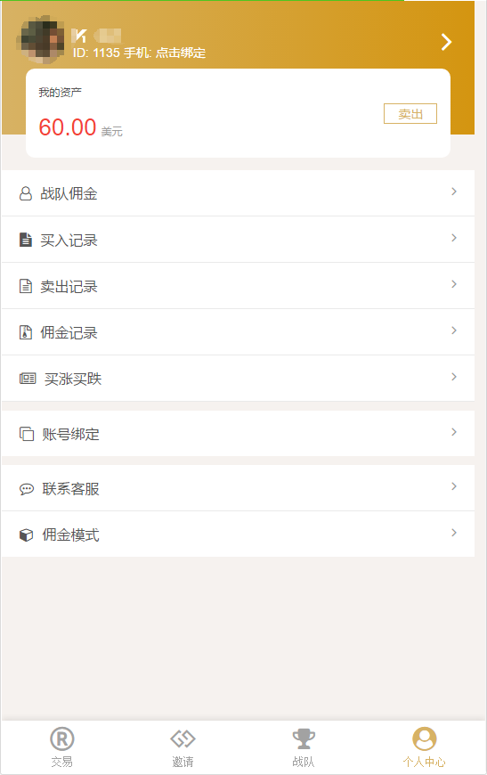Click the file icon beside 卖出记录
Image resolution: width=487 pixels, height=775 pixels.
coord(26,286)
